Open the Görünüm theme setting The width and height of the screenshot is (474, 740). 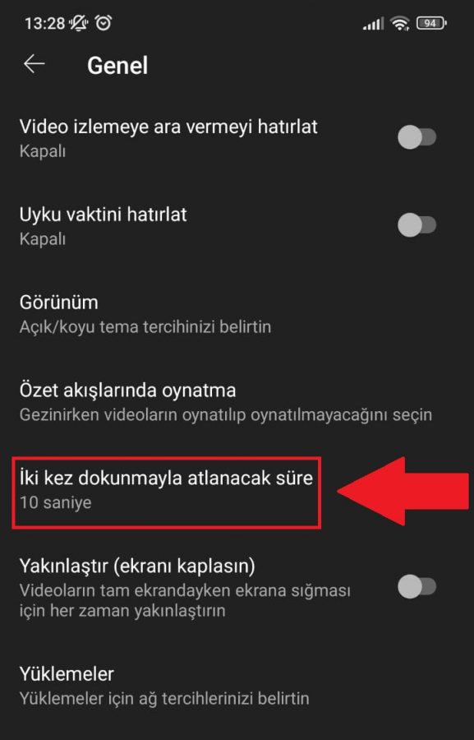click(x=237, y=314)
